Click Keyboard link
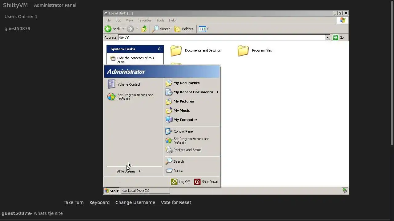The width and height of the screenshot is (394, 221). click(x=99, y=203)
